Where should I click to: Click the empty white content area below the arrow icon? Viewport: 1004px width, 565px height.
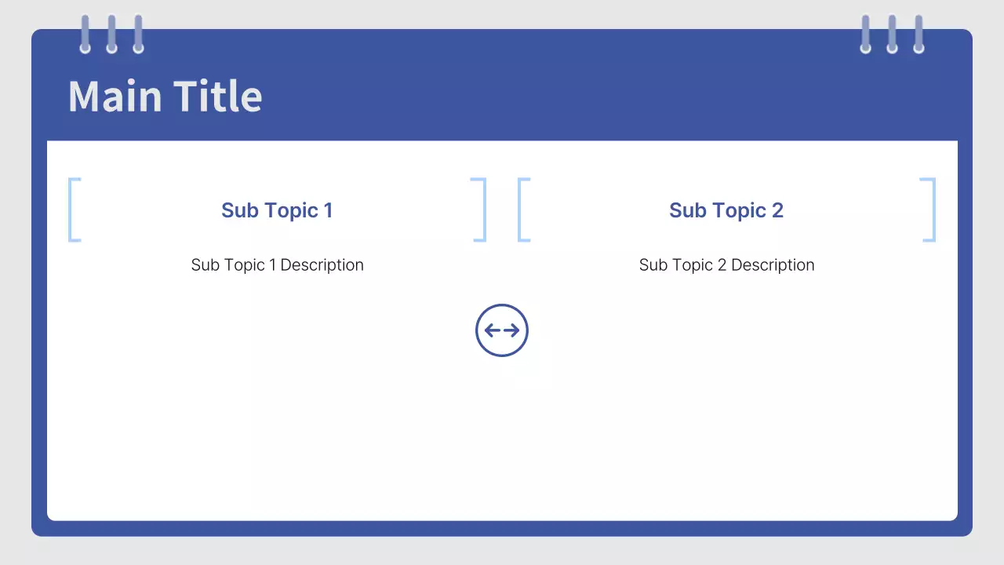point(502,439)
